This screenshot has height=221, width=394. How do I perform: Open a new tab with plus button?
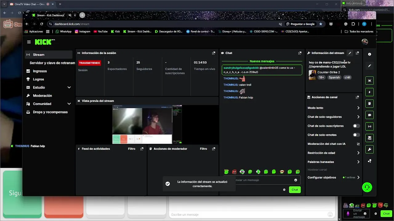click(82, 15)
